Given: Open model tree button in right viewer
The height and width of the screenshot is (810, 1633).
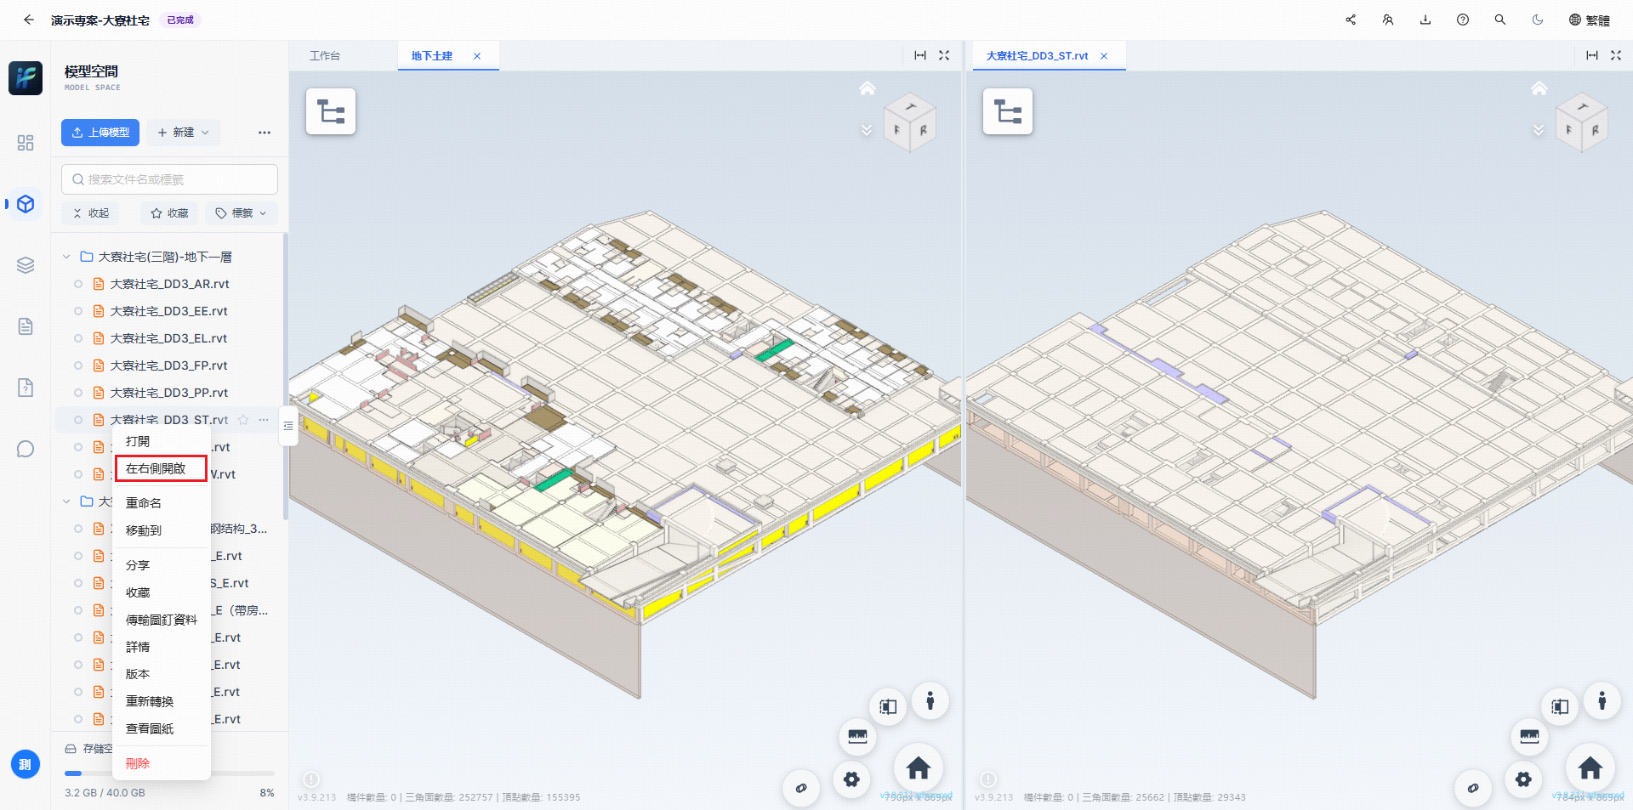Looking at the screenshot, I should (1008, 111).
